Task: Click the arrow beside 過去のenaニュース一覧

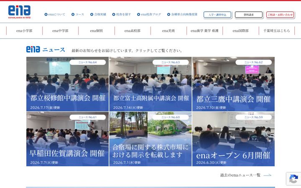Action: pyautogui.click(x=268, y=175)
